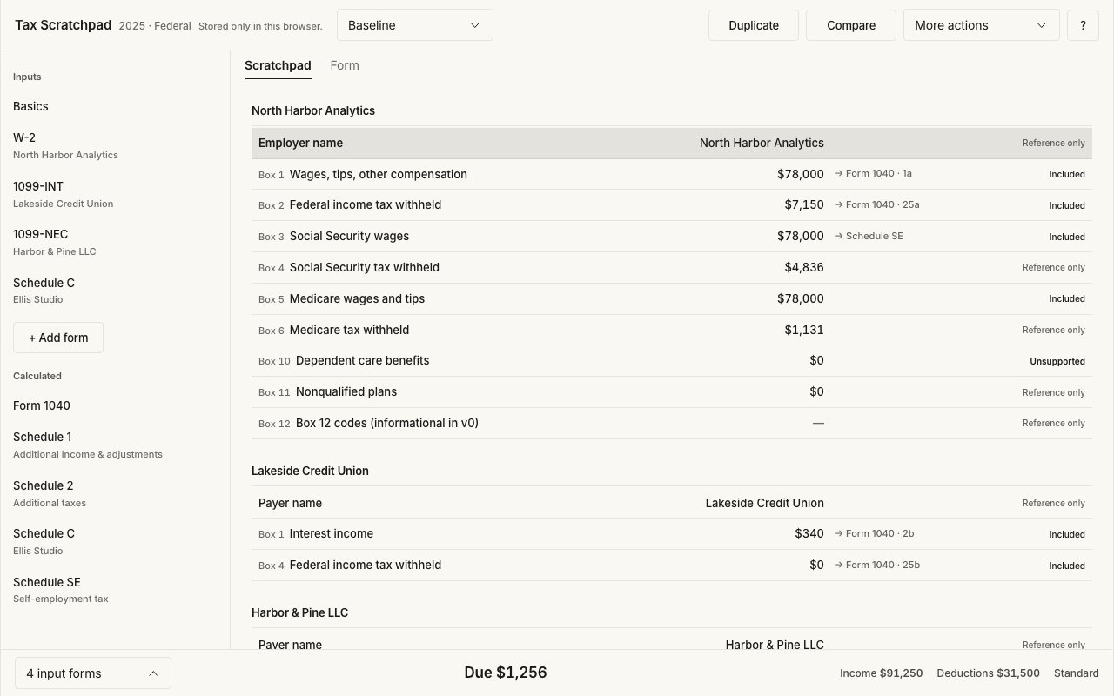1114x696 pixels.
Task: Click the Included status for Medicare wages and tips
Action: 1067,299
